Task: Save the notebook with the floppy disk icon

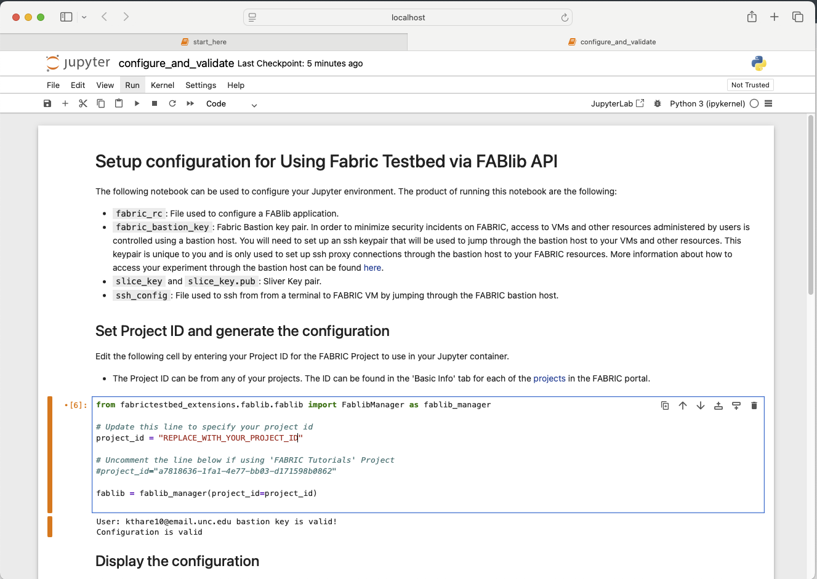Action: pos(47,103)
